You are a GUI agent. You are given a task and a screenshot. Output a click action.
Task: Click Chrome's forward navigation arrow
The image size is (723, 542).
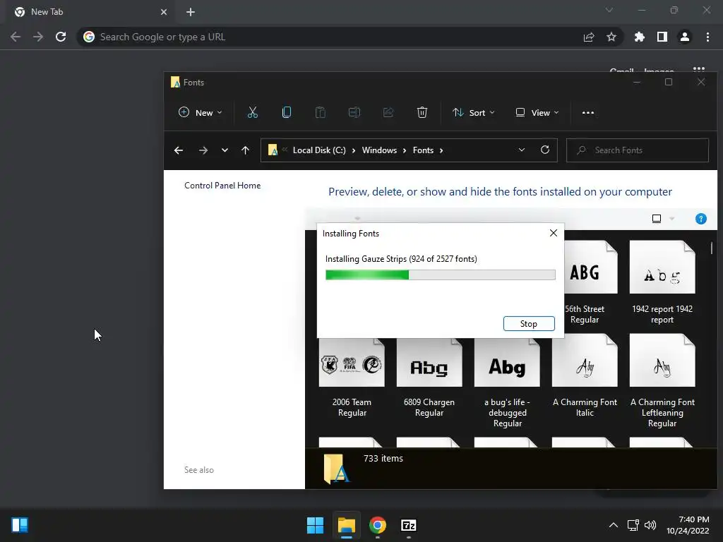(38, 37)
